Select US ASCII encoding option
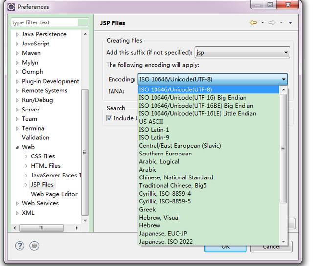 tap(151, 121)
